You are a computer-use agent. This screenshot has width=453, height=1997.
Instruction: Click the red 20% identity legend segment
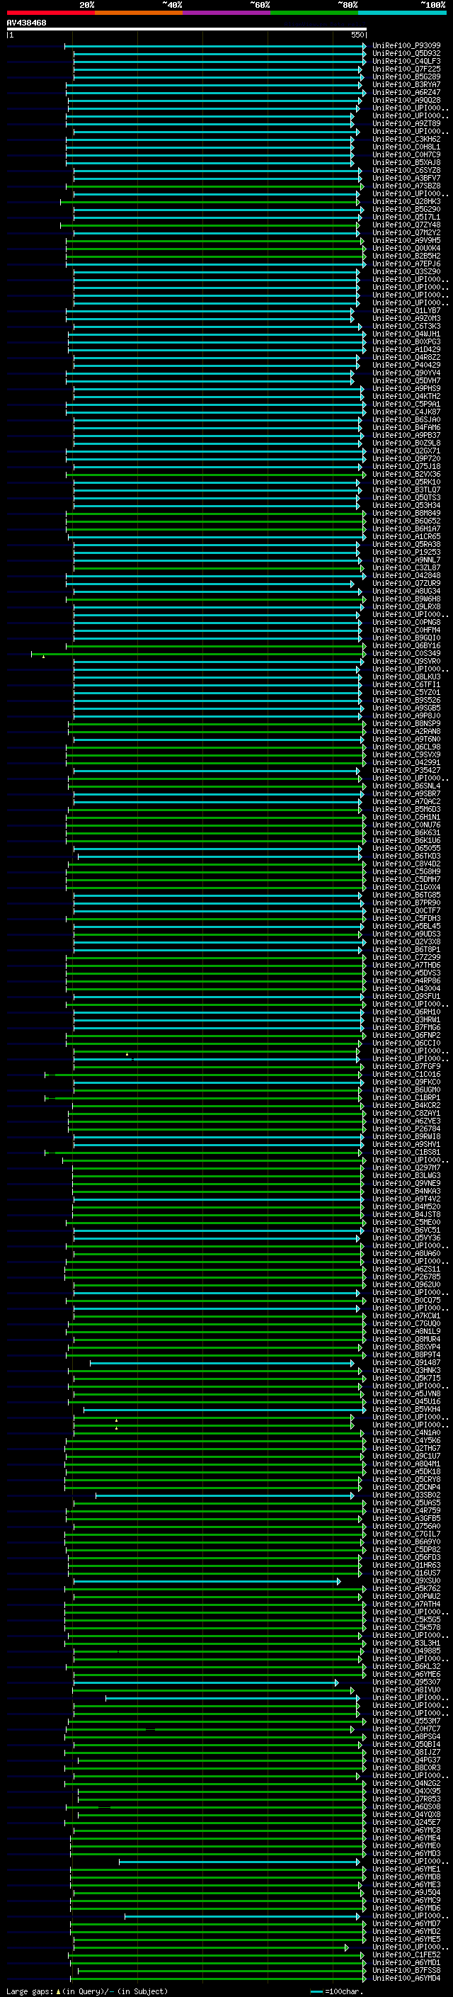pyautogui.click(x=50, y=13)
